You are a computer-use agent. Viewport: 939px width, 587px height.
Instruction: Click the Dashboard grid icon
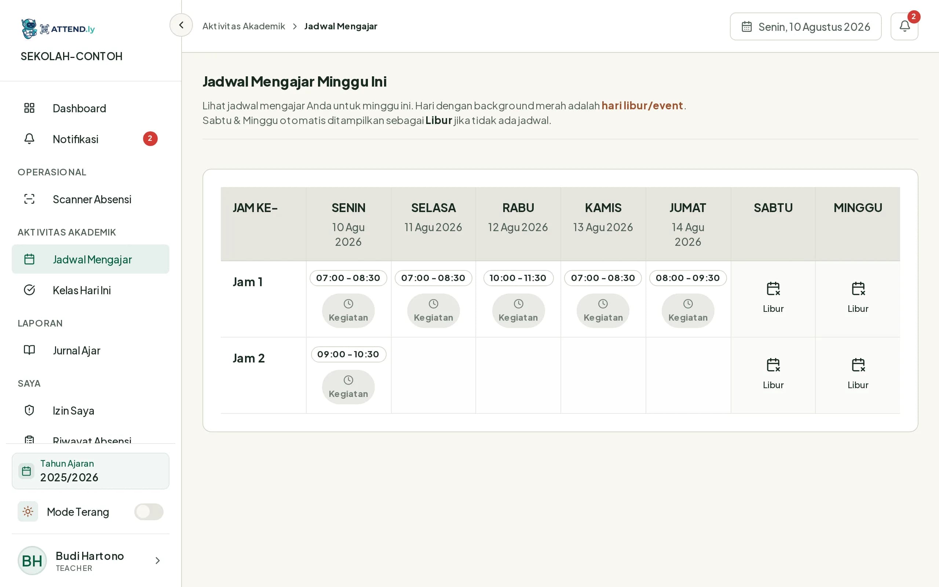click(29, 108)
